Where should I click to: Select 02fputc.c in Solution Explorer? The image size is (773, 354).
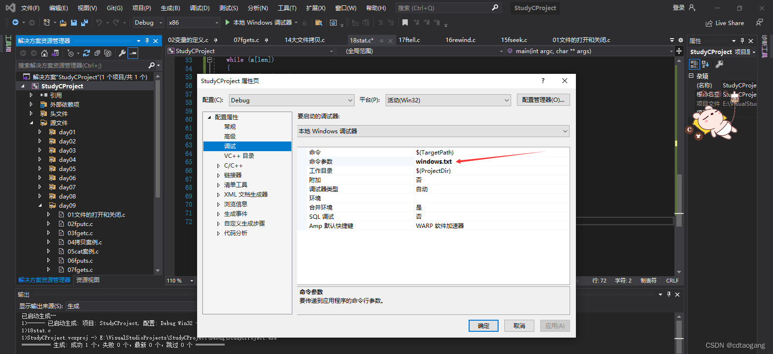pos(80,224)
